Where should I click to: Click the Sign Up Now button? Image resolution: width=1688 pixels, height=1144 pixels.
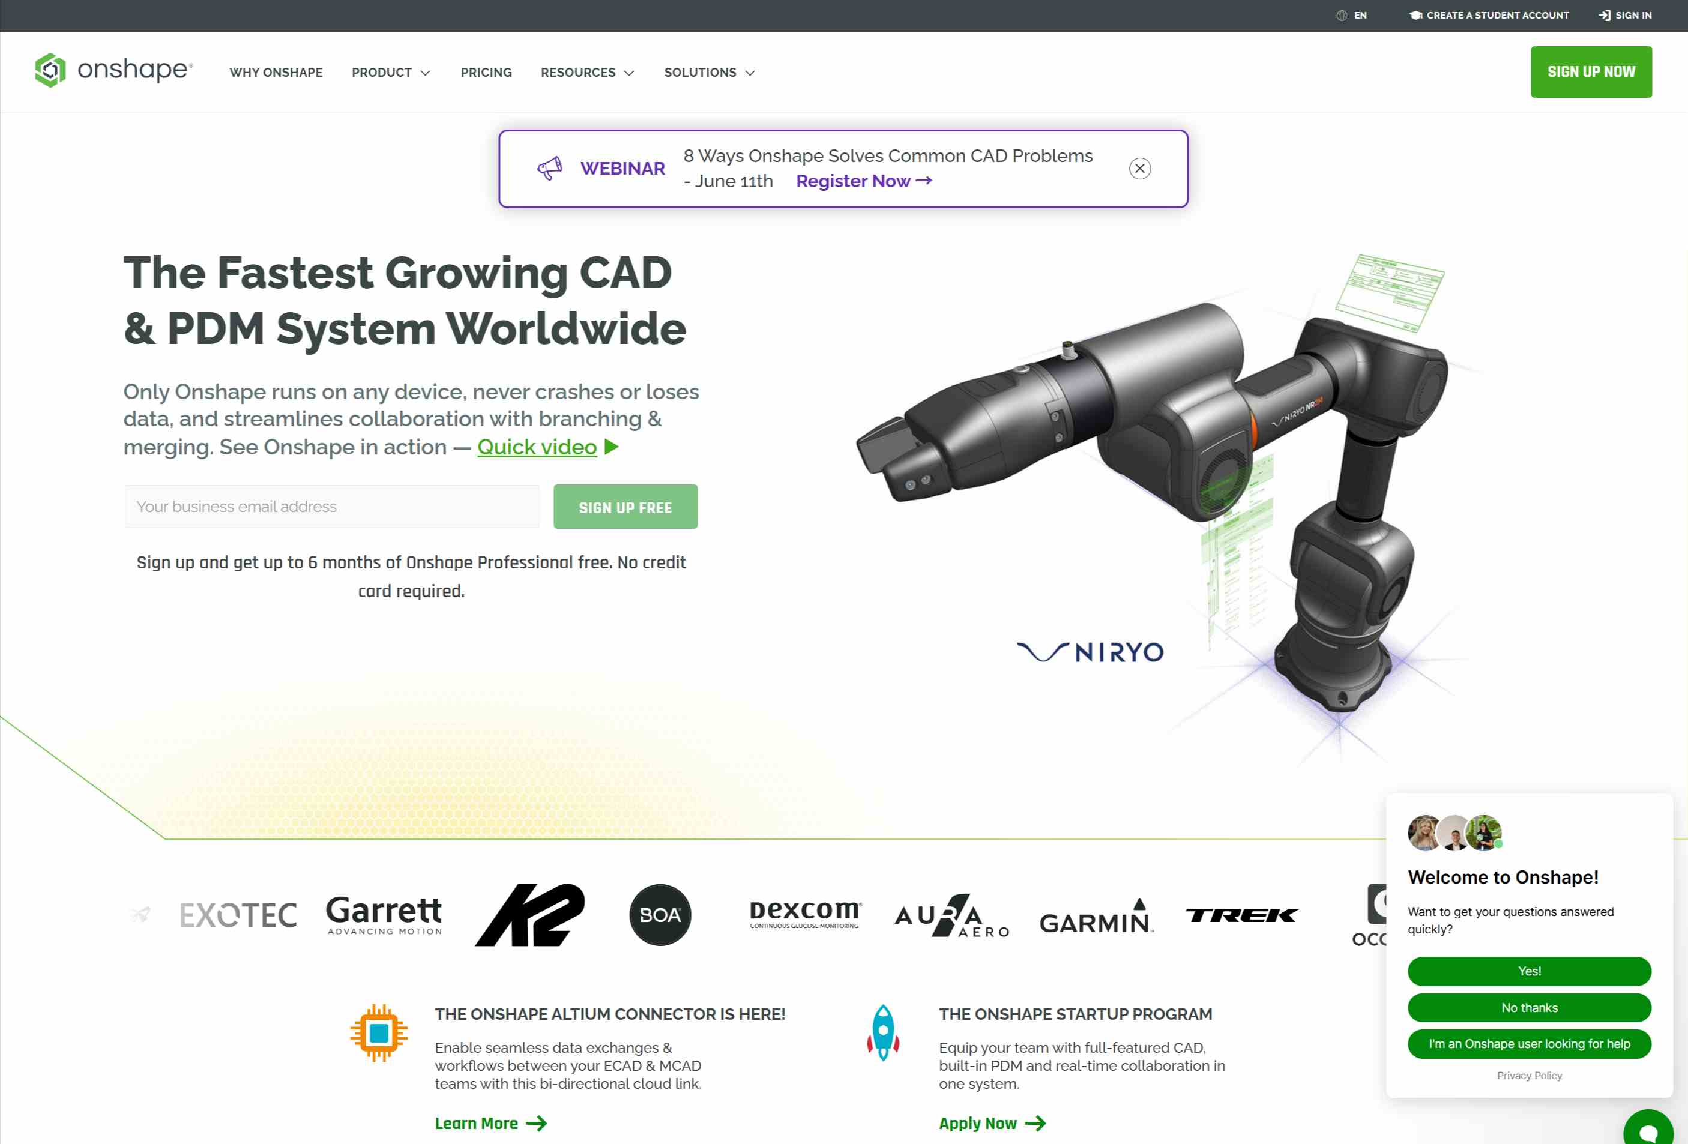[x=1591, y=72]
